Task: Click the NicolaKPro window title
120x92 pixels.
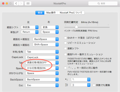Action: pos(60,4)
